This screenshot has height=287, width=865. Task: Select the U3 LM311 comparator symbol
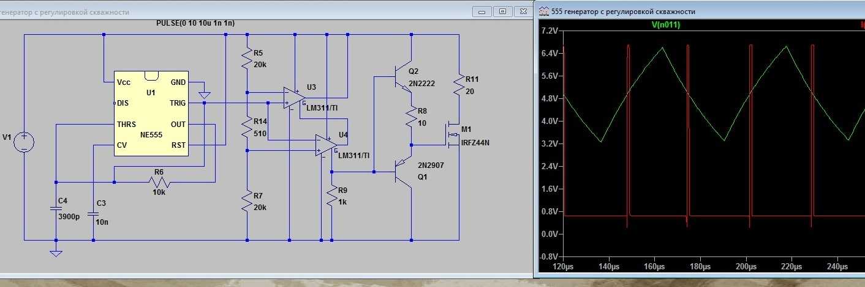click(294, 98)
